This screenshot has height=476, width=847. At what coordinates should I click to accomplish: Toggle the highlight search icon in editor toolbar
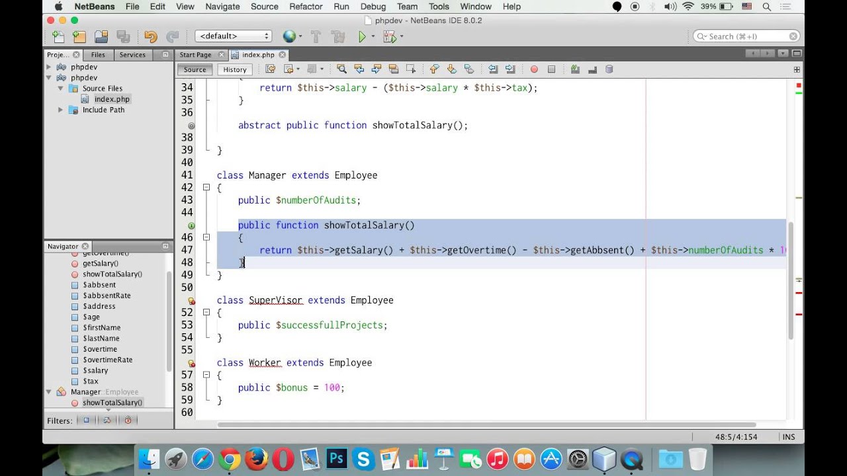click(x=393, y=69)
